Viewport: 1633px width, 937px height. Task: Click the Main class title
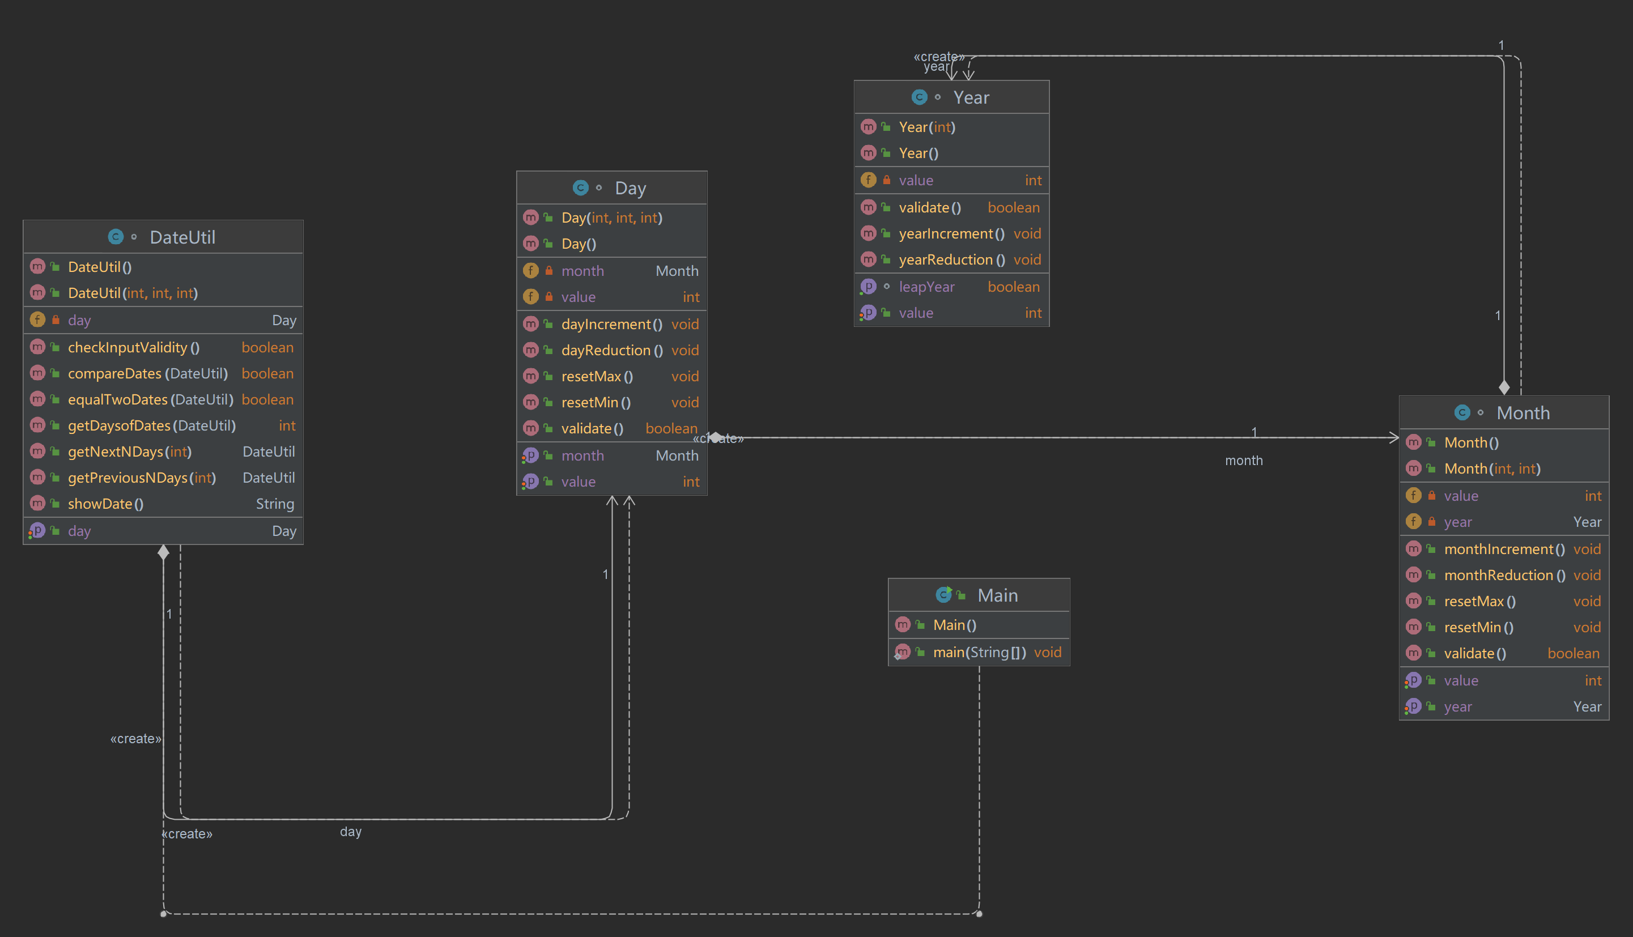[997, 595]
